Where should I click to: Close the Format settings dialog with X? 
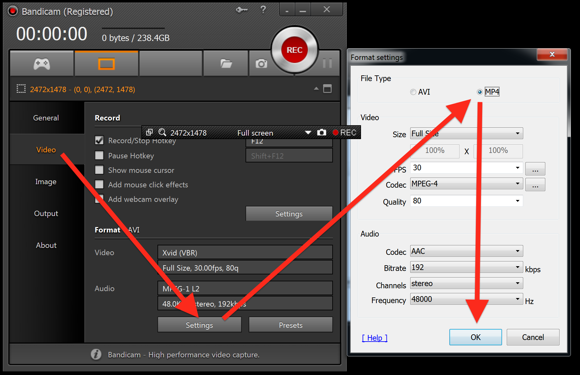click(552, 54)
